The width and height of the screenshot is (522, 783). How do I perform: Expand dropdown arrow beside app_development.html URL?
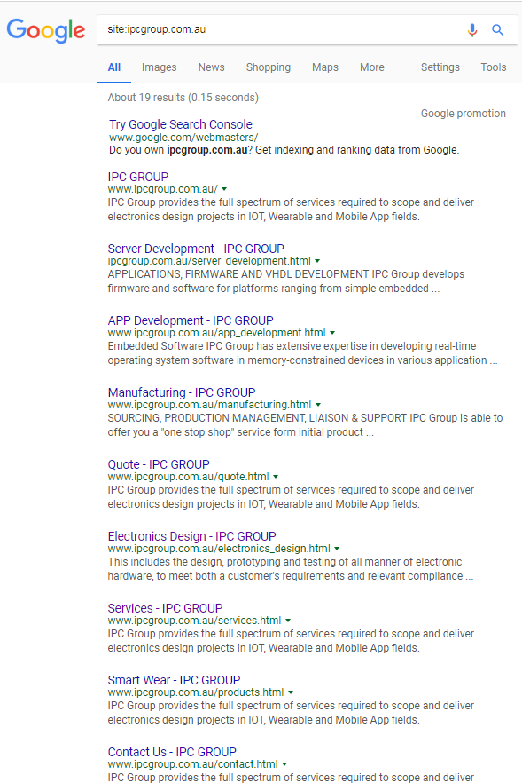point(332,333)
